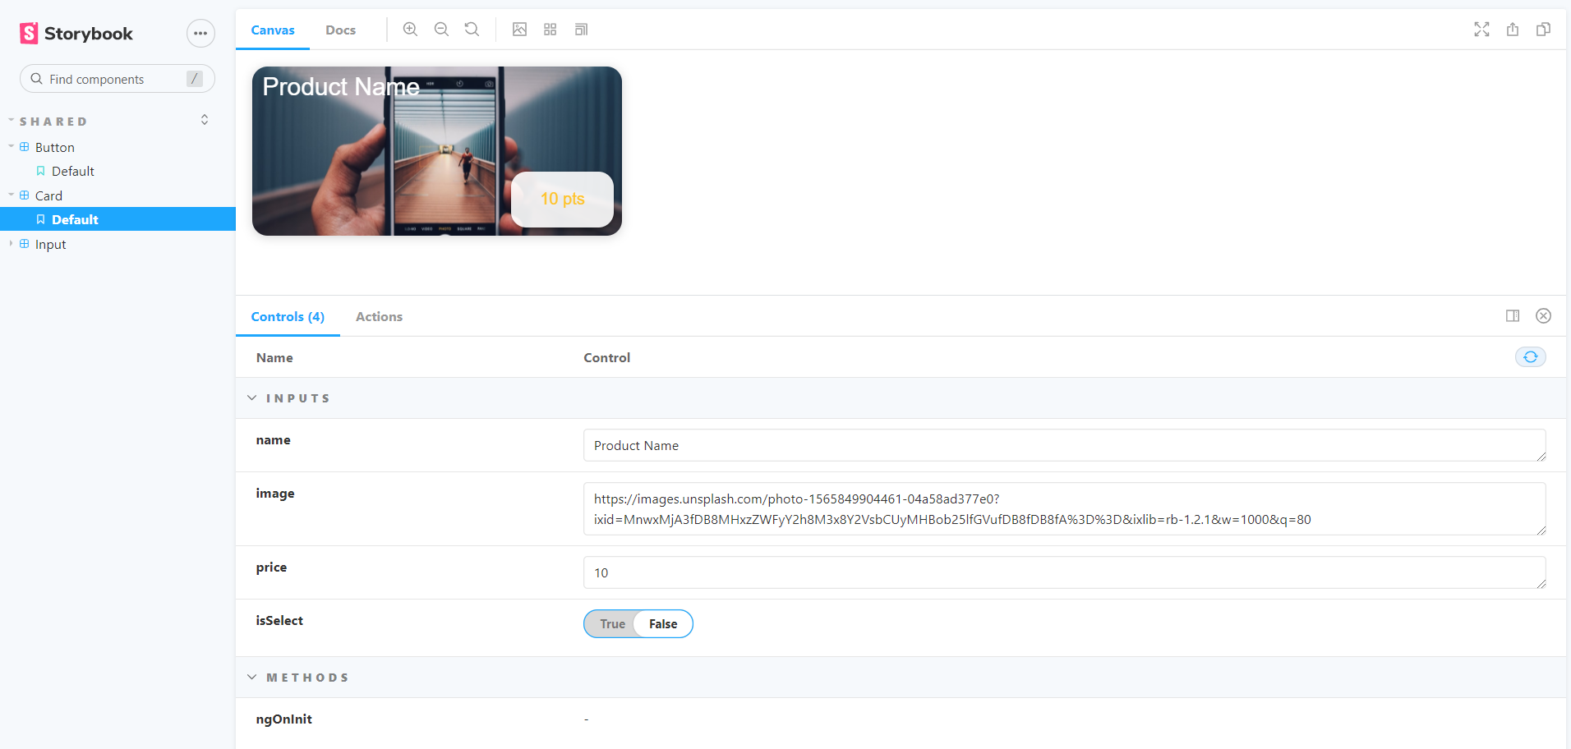Reset the canvas zoom

click(472, 30)
